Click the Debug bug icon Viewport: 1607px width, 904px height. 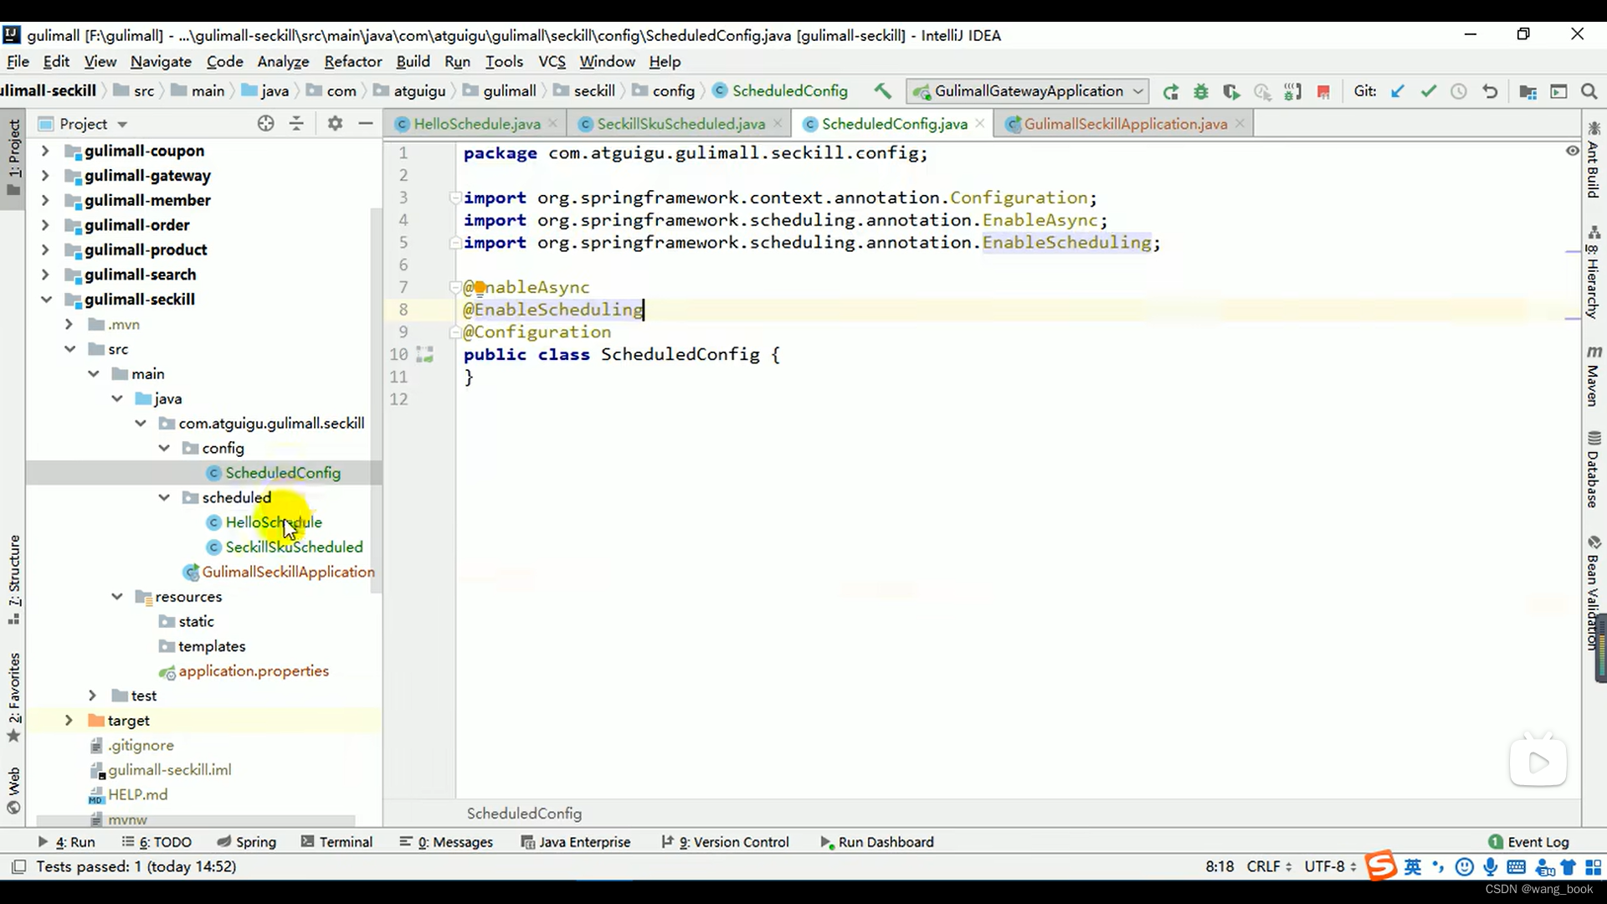click(x=1201, y=91)
